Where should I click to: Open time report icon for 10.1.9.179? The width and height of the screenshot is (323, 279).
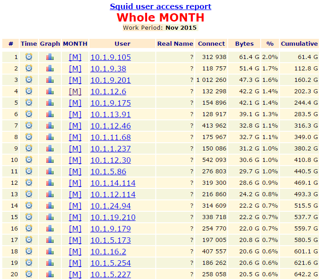[29, 228]
